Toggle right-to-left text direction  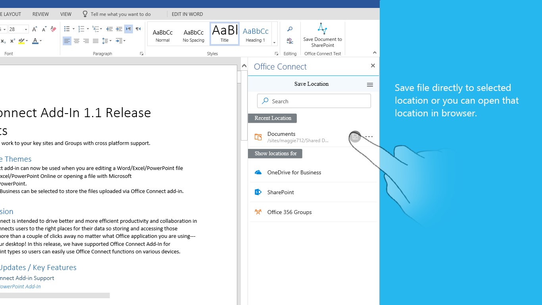coord(138,29)
